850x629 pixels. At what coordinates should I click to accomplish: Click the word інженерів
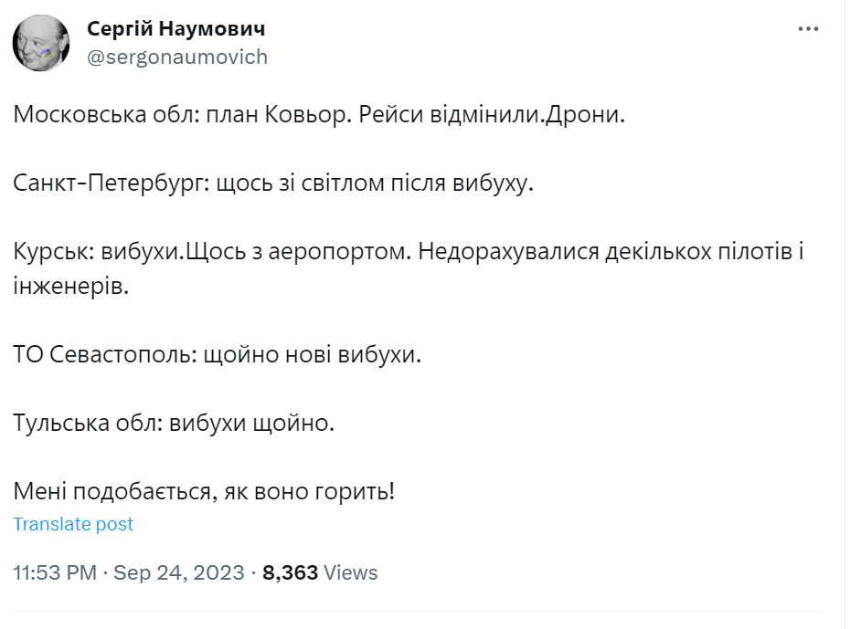click(x=72, y=287)
